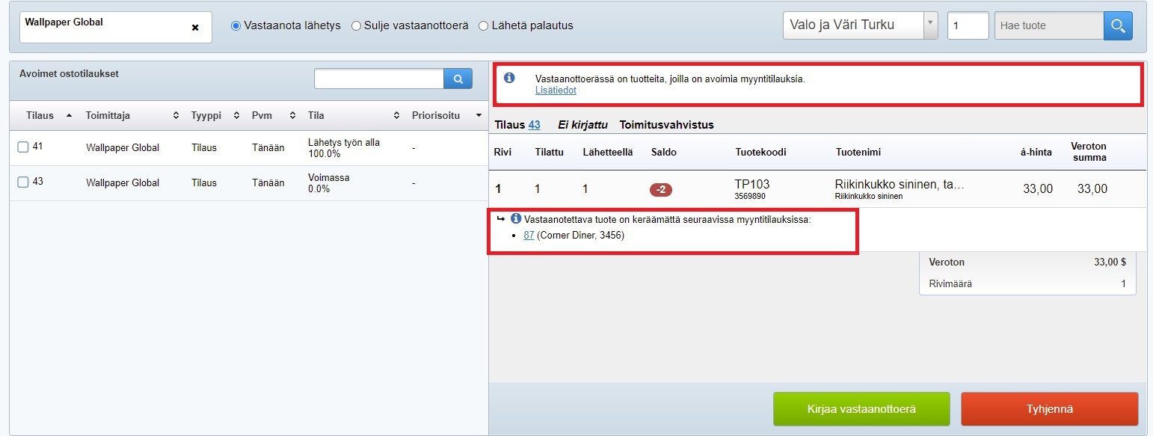Click the search icon in Avoimet ostotilaukset
The width and height of the screenshot is (1153, 436).
coord(458,79)
